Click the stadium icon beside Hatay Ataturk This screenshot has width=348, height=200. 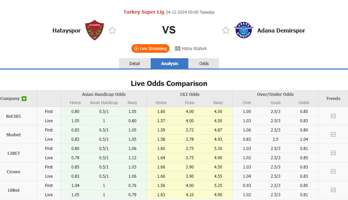(177, 48)
